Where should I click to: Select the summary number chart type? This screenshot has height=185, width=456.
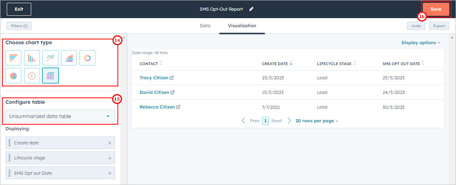(32, 76)
